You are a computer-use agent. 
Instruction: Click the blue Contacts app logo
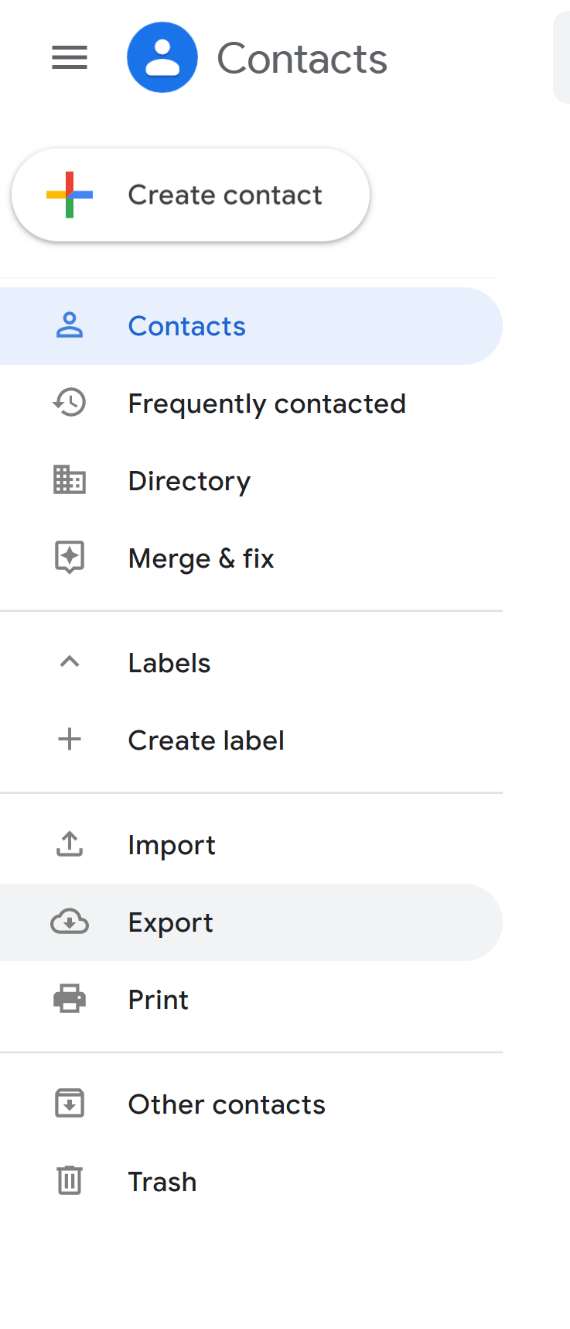(x=162, y=57)
